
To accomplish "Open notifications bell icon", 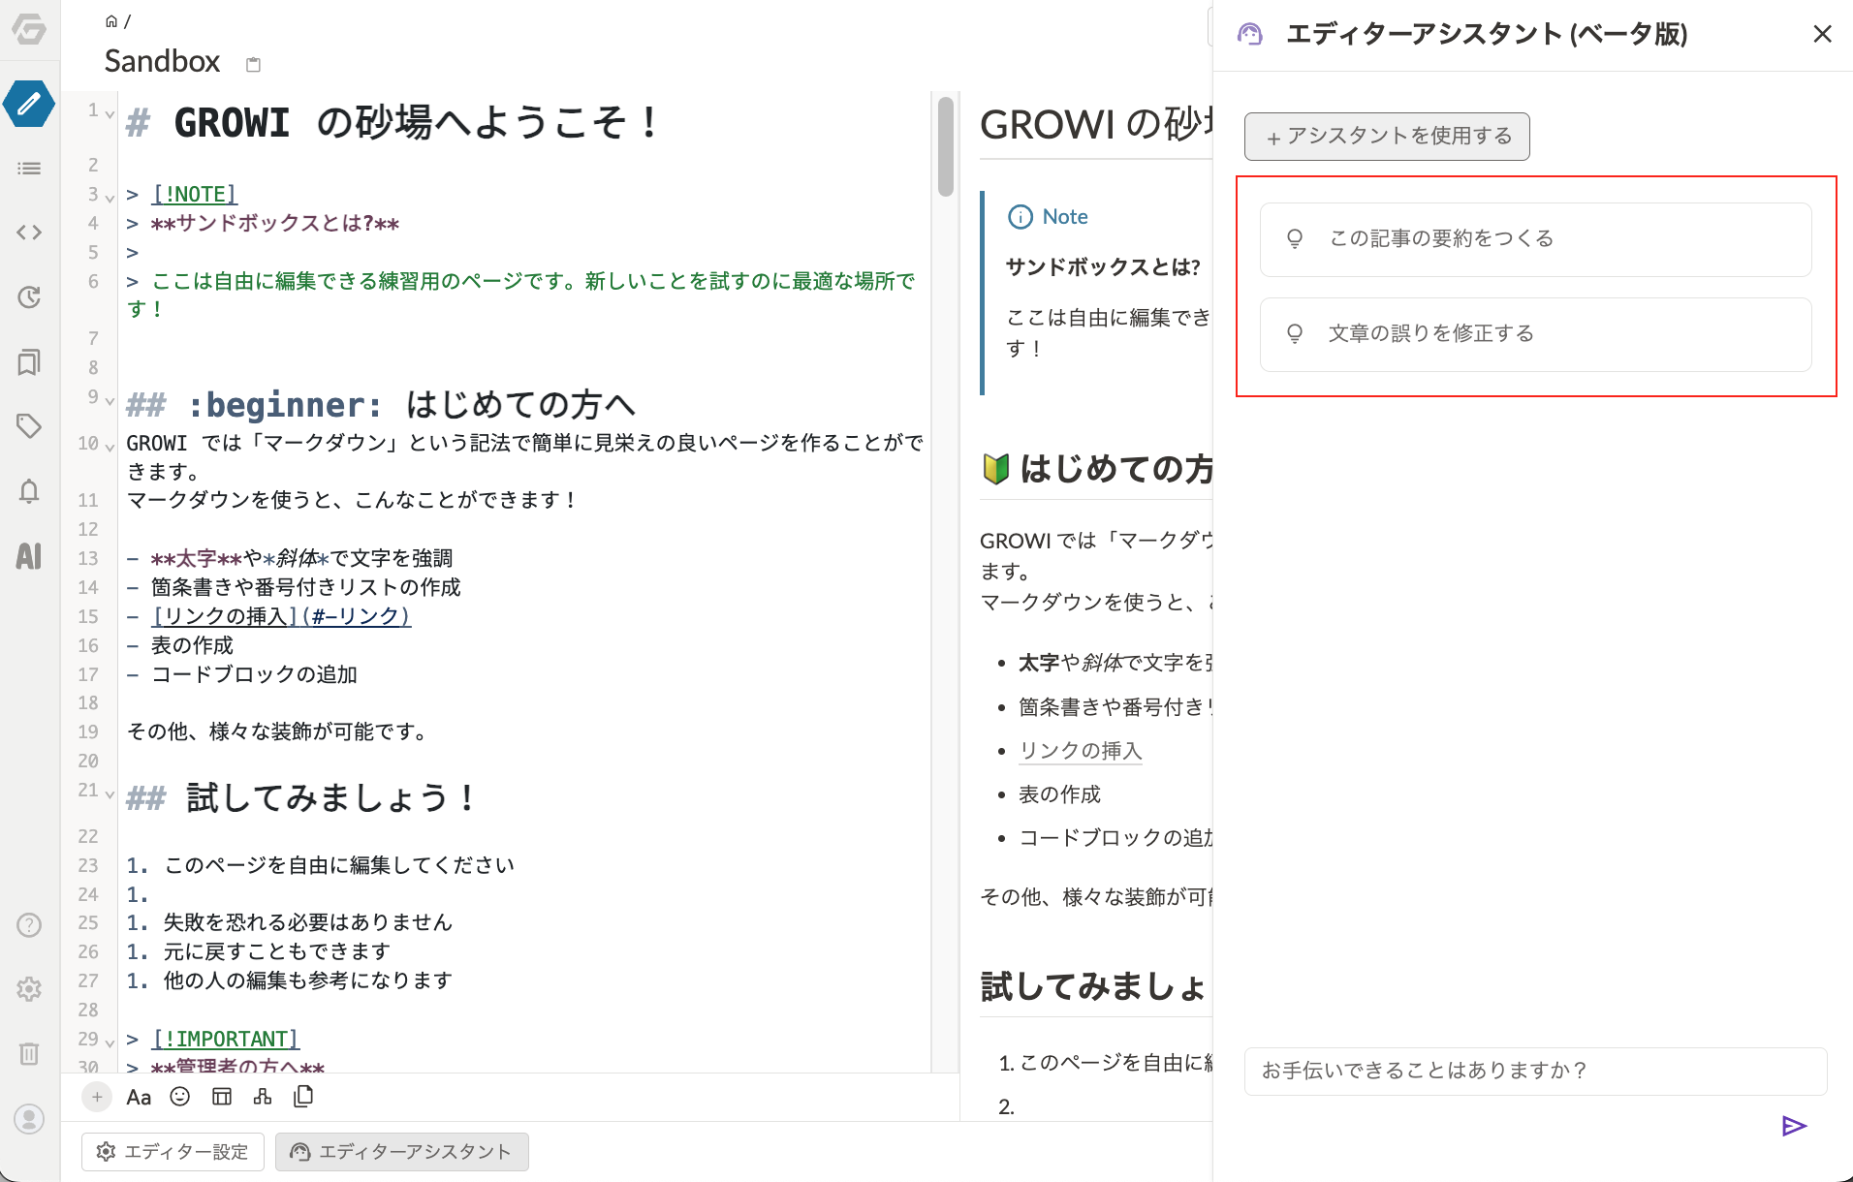I will click(29, 491).
